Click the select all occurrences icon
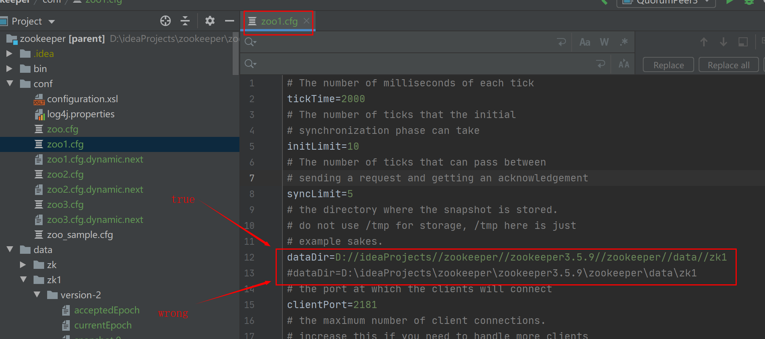This screenshot has height=339, width=765. [743, 42]
